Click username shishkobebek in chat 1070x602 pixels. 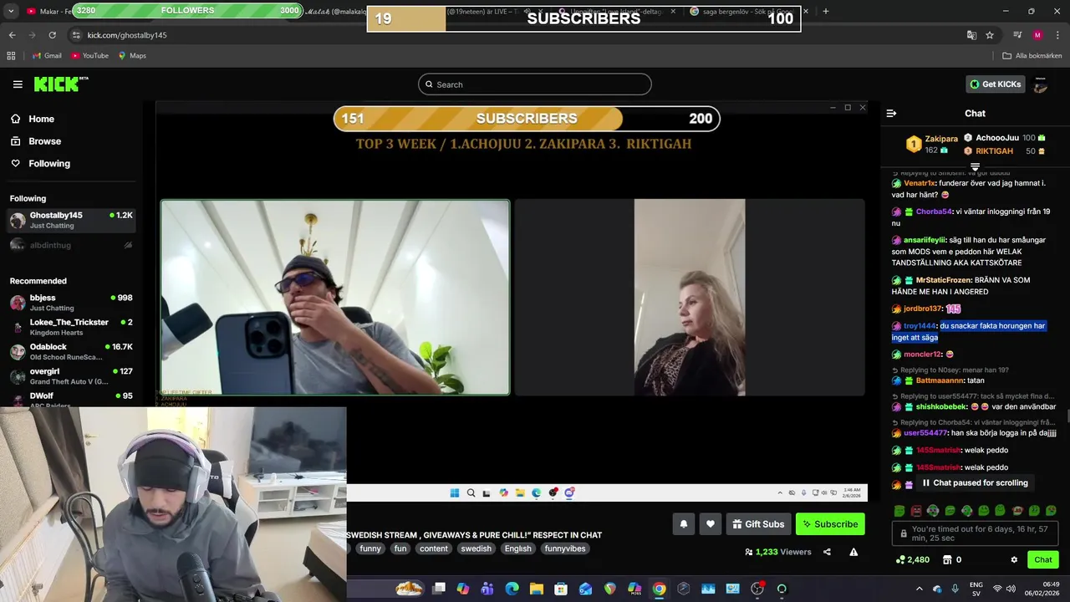[941, 407]
